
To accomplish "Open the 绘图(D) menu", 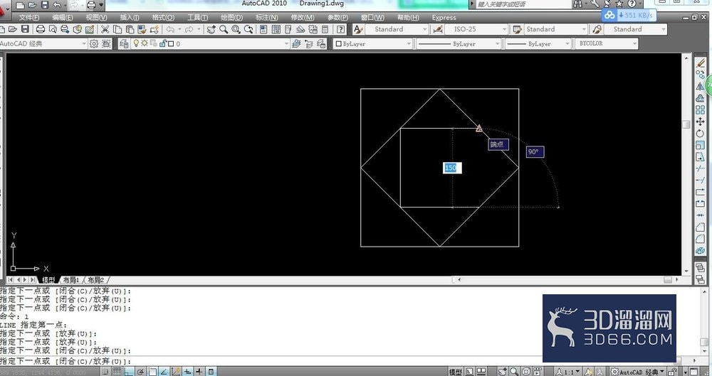I will pos(231,18).
